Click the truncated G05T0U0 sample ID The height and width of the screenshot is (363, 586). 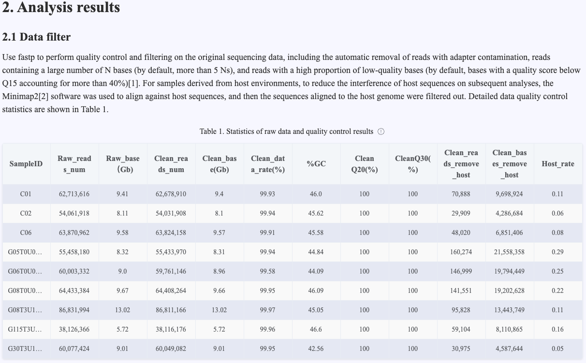click(x=25, y=252)
